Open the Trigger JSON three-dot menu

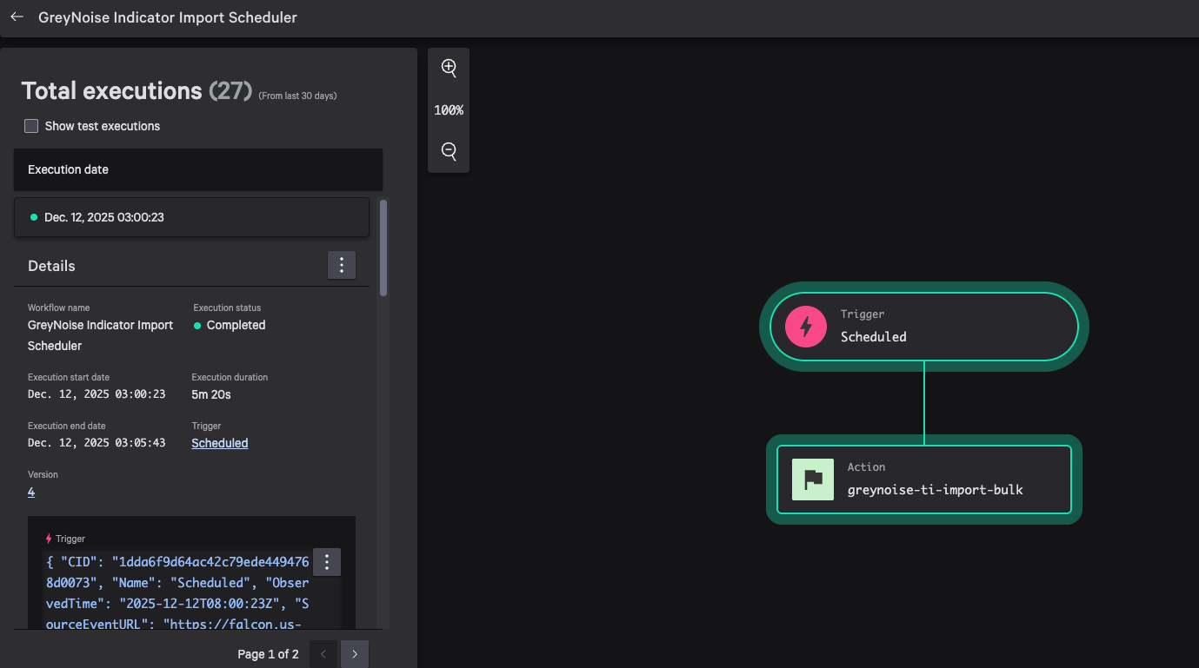click(327, 562)
